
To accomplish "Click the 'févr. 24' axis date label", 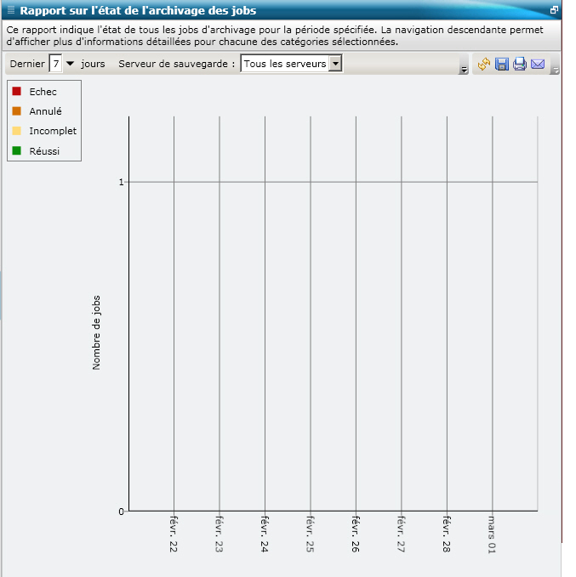I will click(x=265, y=534).
